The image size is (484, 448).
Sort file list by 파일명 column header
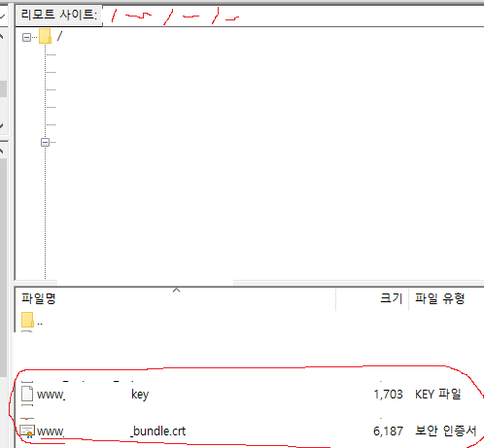point(39,298)
